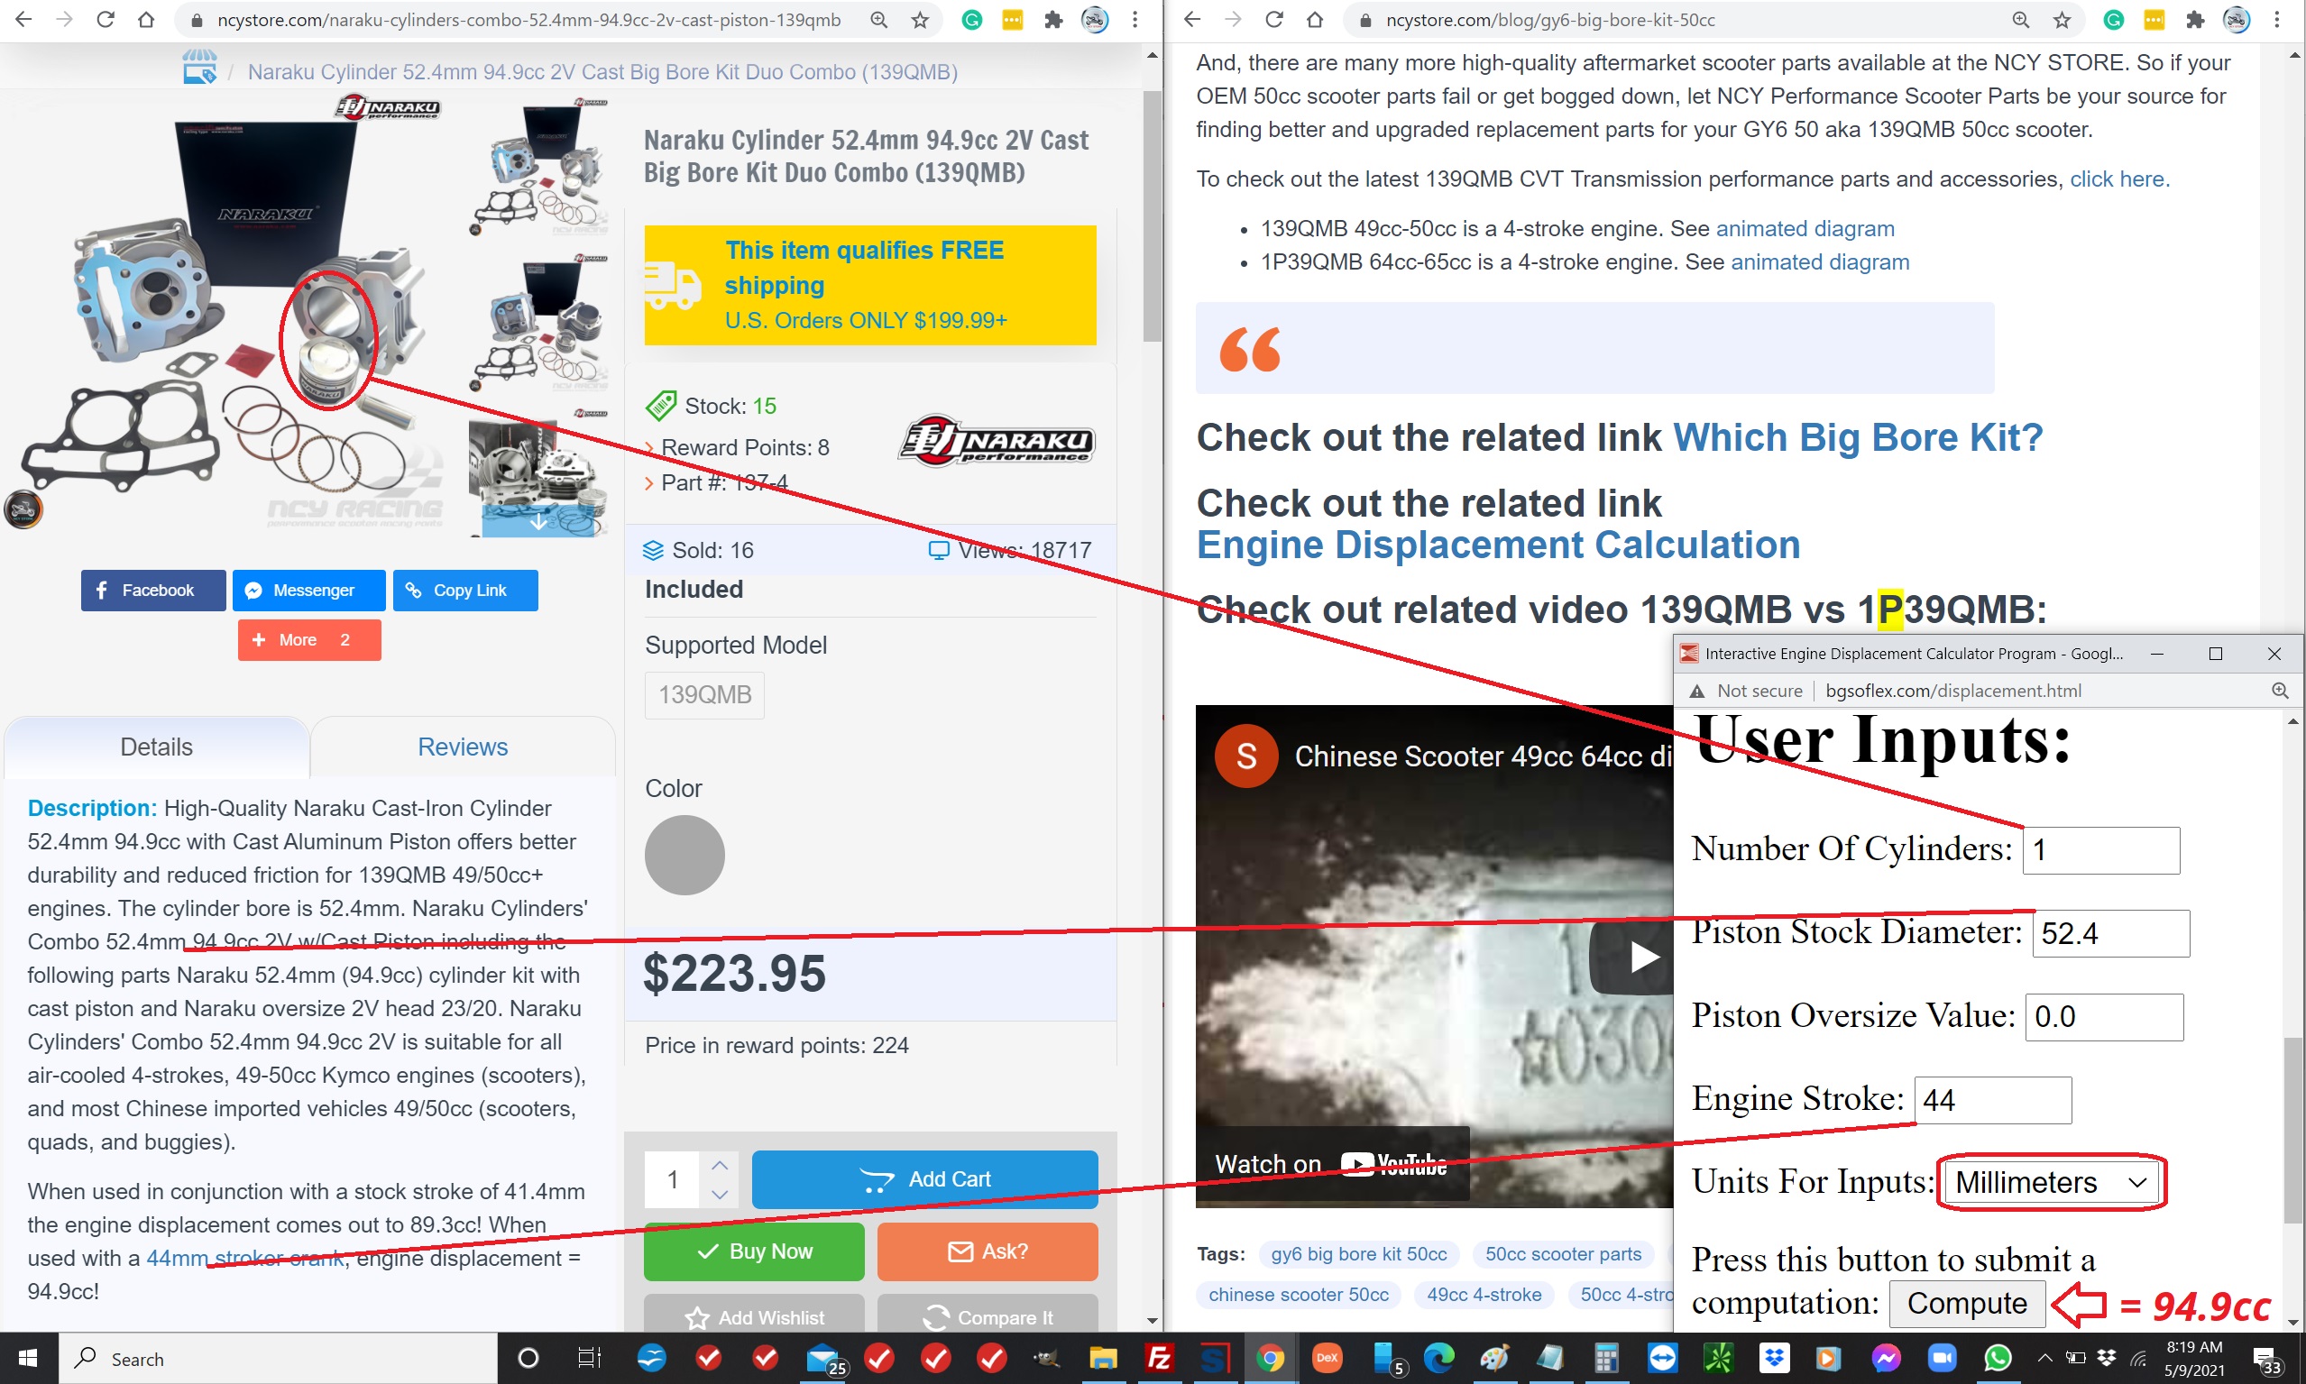Image resolution: width=2306 pixels, height=1384 pixels.
Task: Switch to the Details tab
Action: (x=155, y=747)
